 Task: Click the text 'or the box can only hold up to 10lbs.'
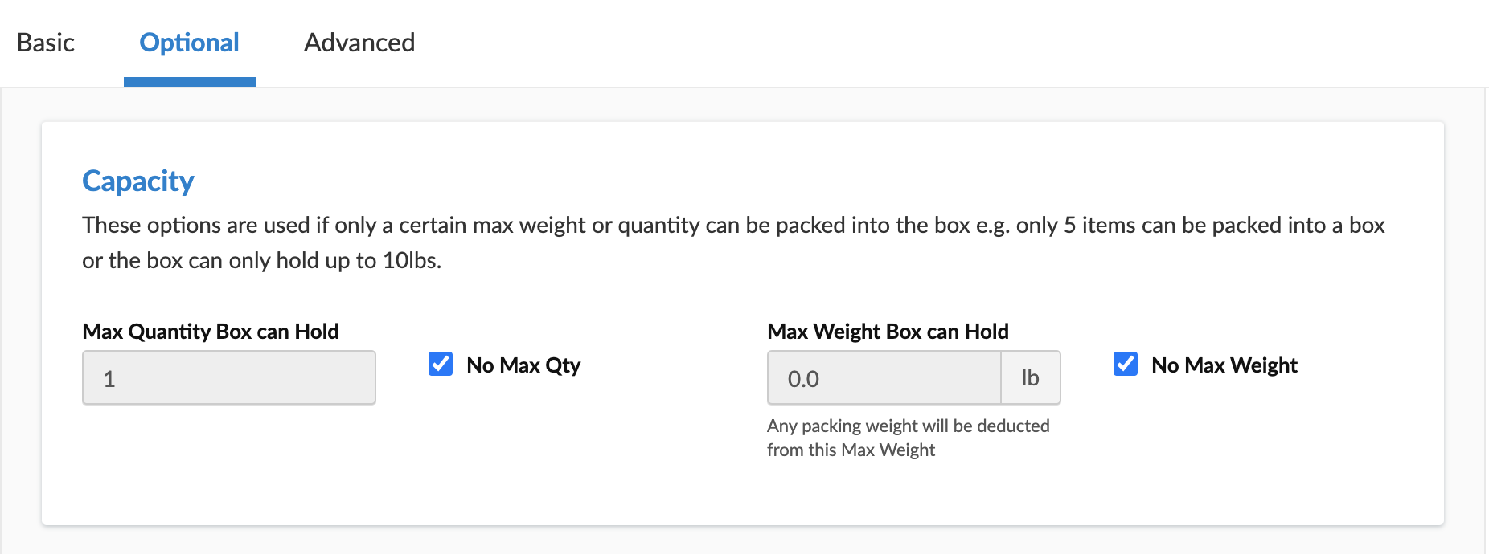(262, 261)
